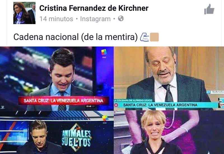Viewport: 224px width, 154px height.
Task: Open the photo of crying blonde woman
Action: coord(169,132)
